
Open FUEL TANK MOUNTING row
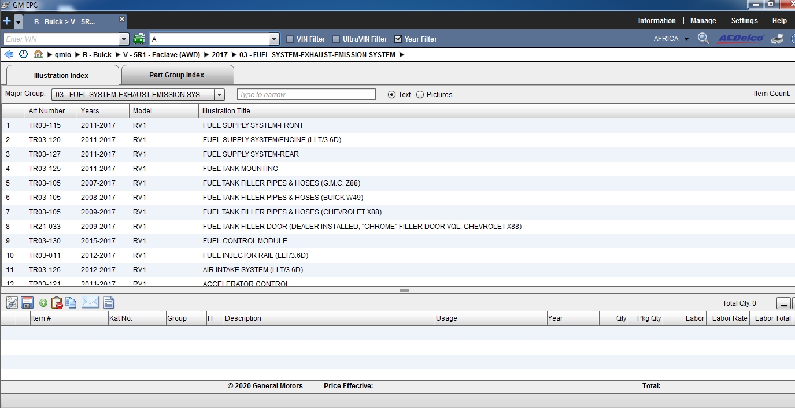(398, 169)
